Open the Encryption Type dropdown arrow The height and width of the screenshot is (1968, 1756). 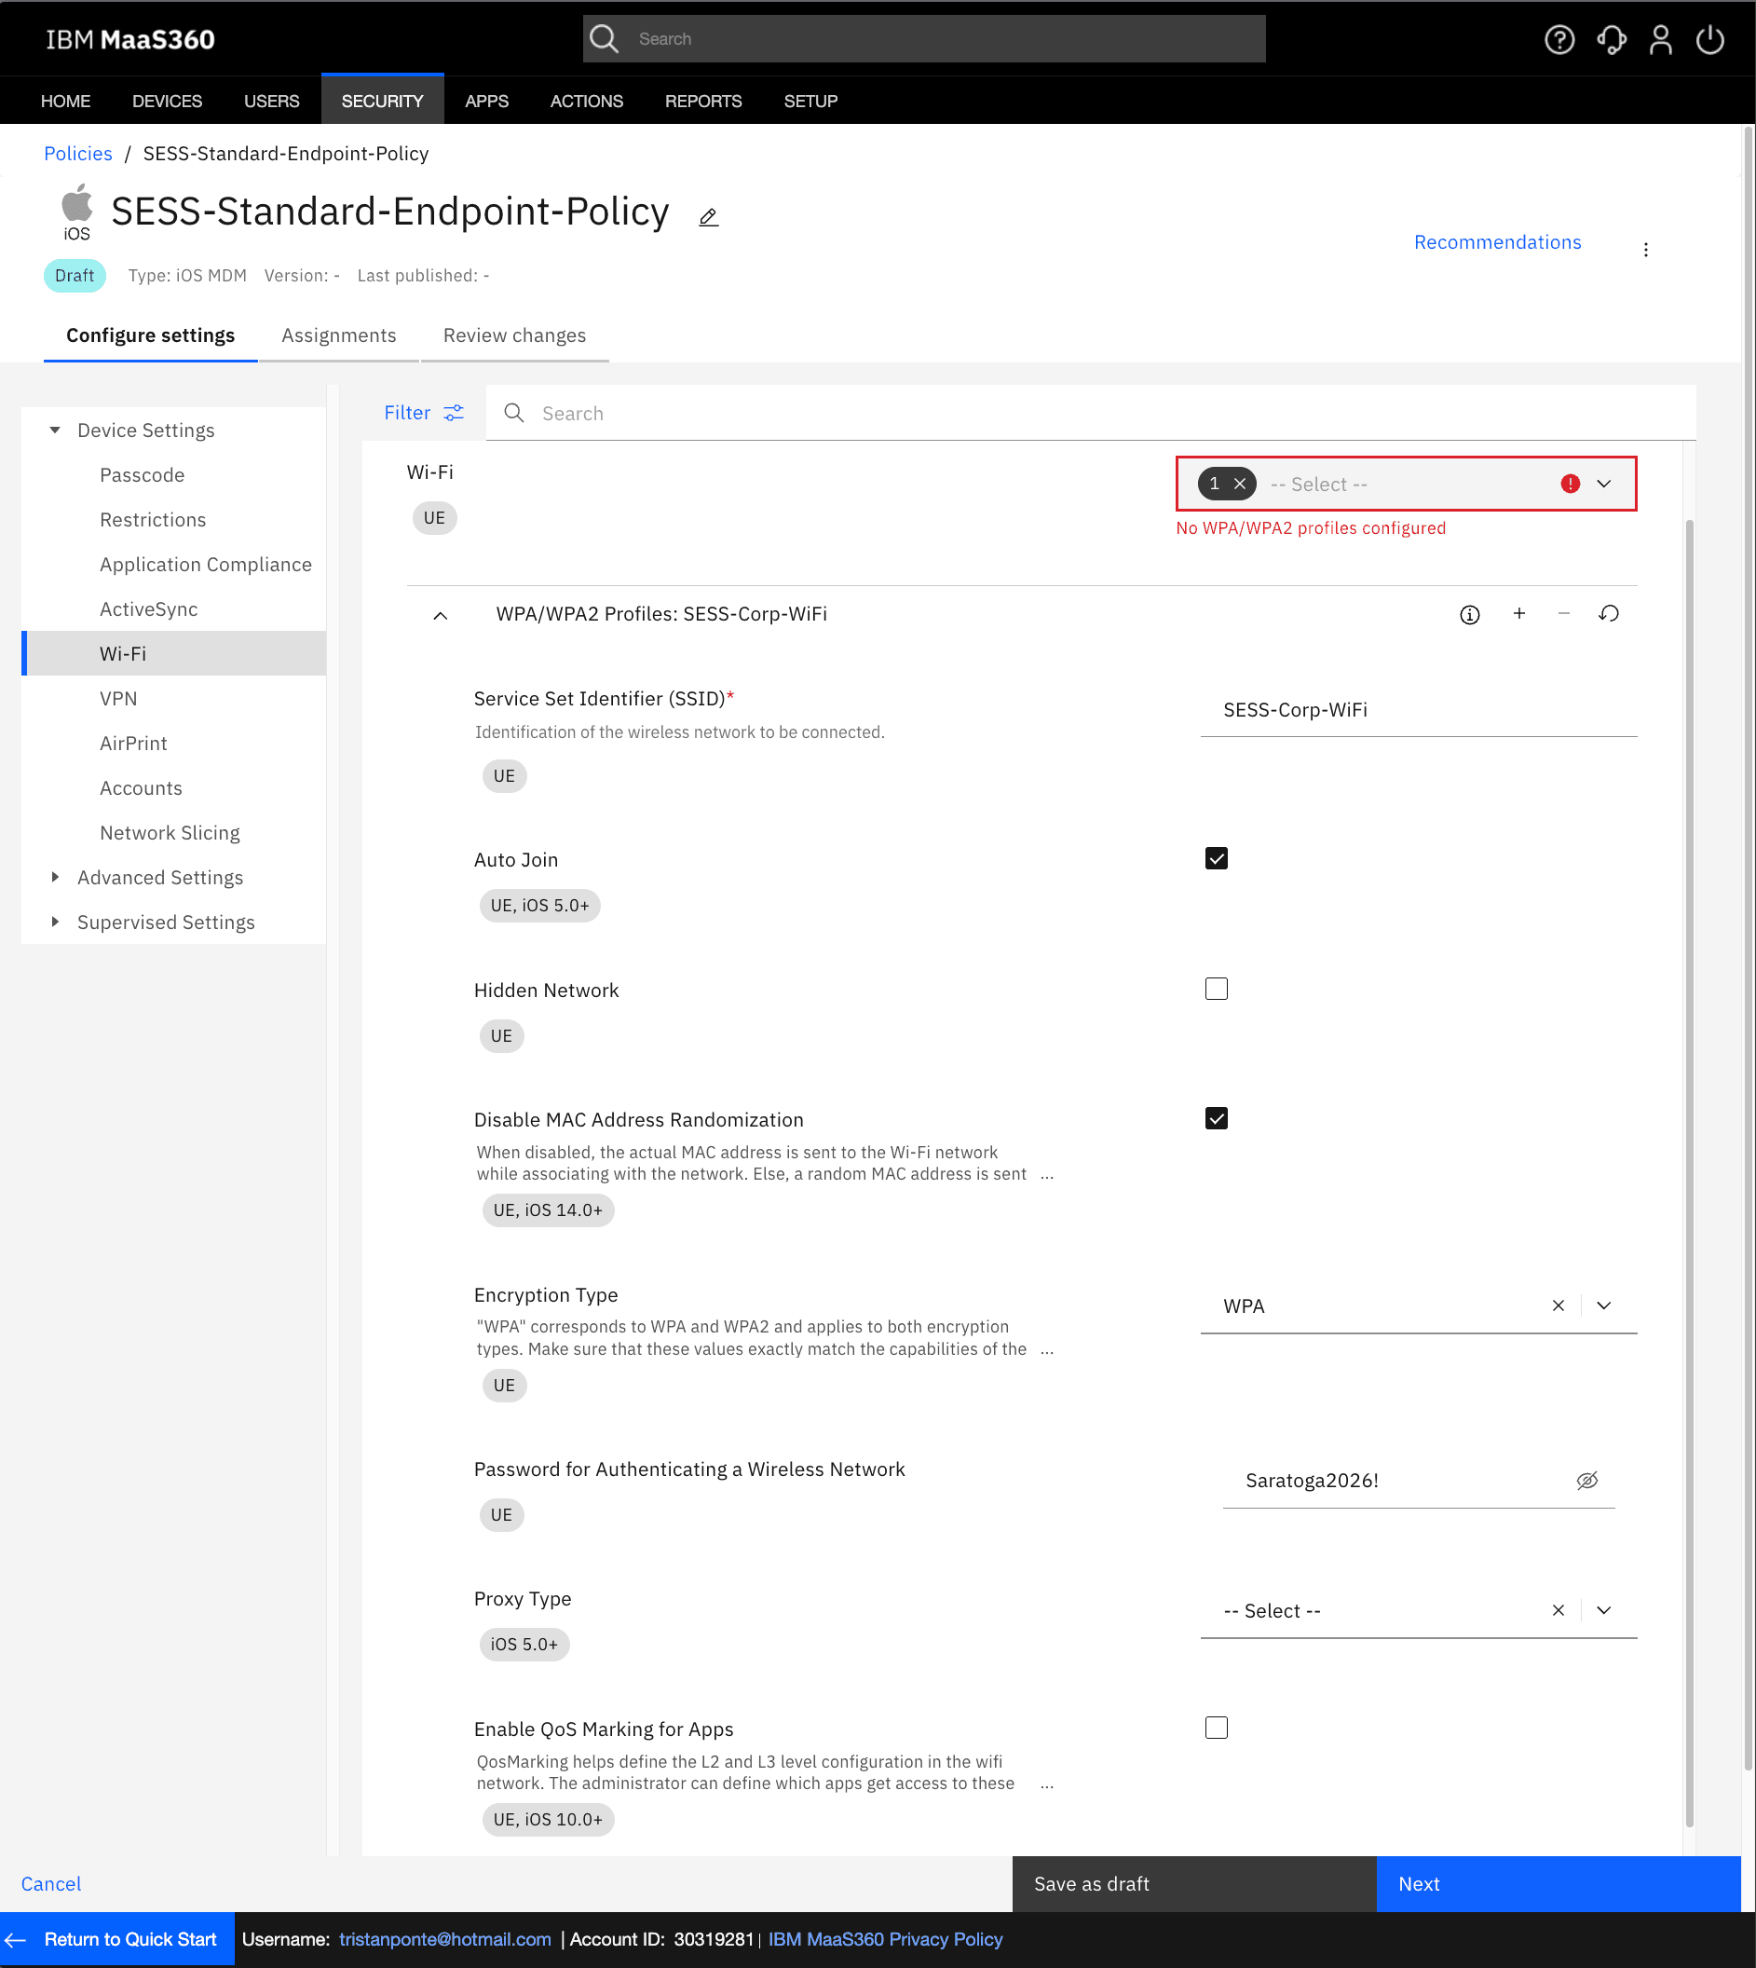[x=1603, y=1305]
